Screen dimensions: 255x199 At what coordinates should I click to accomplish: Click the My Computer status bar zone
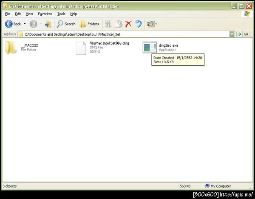point(218,186)
